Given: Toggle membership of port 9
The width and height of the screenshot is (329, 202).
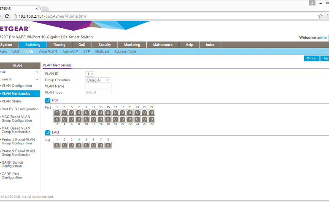Looking at the screenshot, I should coord(86,112).
